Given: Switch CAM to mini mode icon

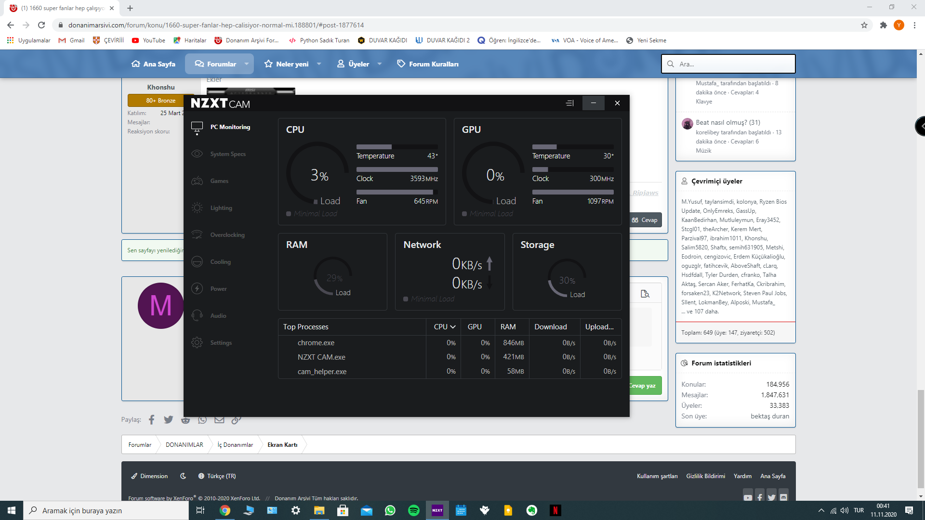Looking at the screenshot, I should 569,103.
